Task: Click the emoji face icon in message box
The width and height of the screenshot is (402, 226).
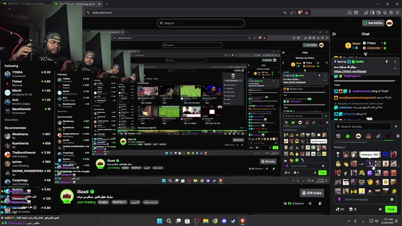Action: (392, 199)
